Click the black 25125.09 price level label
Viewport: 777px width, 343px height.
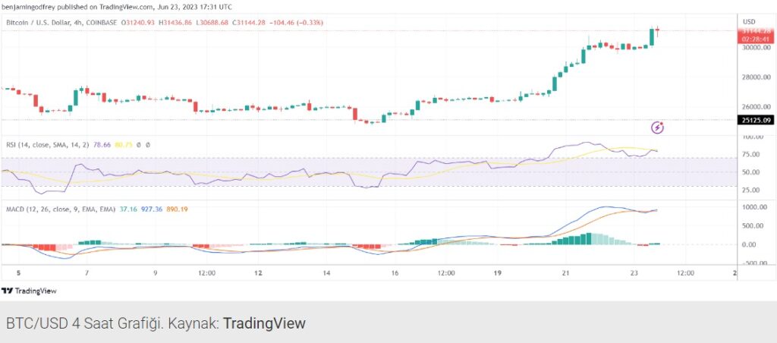(756, 119)
